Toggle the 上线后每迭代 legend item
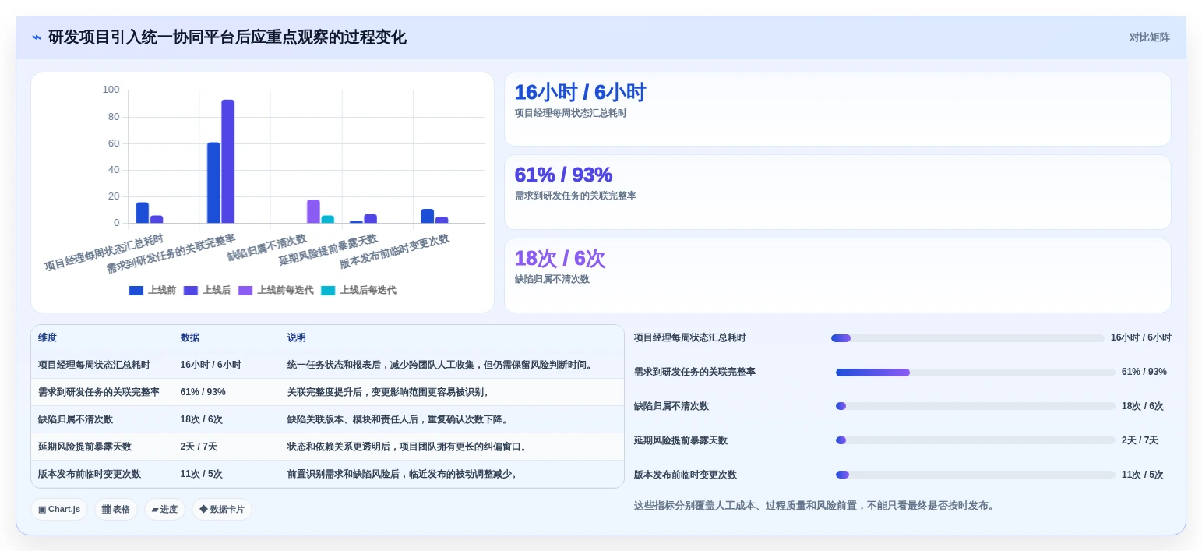Screen dimensions: 1202x551 tap(358, 290)
